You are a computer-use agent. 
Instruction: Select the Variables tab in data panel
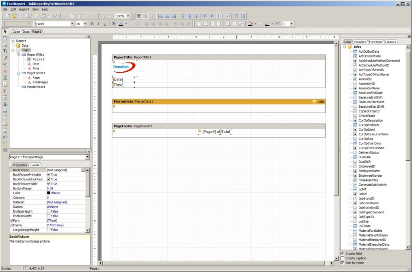point(360,42)
